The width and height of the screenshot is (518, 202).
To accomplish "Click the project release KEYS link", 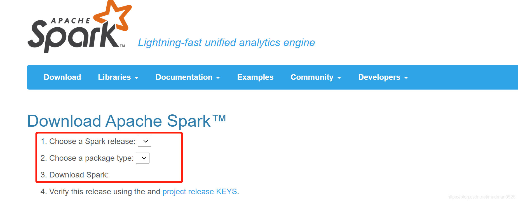I will [x=200, y=192].
